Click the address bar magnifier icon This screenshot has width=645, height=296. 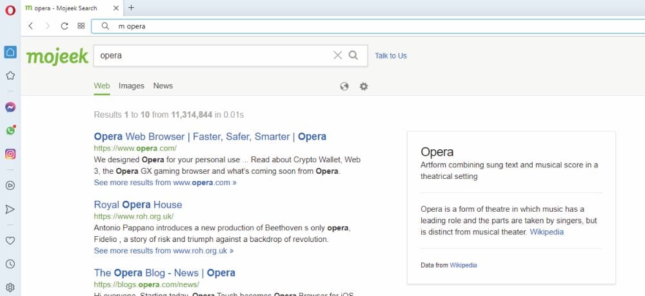click(x=105, y=26)
